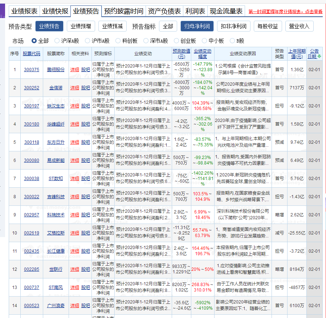Select the 全部 market radio button
The width and height of the screenshot is (326, 318).
[x=34, y=41]
